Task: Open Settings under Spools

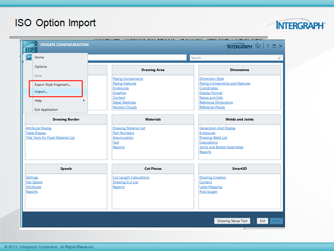Action: click(x=32, y=177)
